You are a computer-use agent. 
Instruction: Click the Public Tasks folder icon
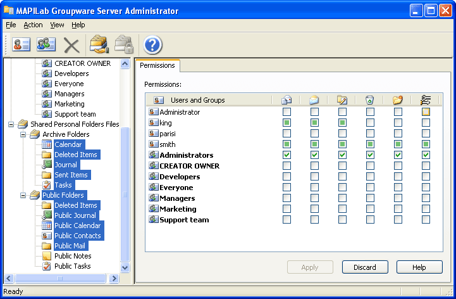click(47, 266)
